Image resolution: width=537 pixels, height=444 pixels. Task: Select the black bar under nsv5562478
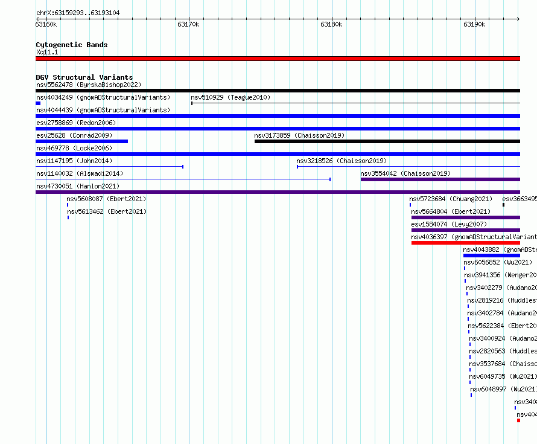pos(278,91)
